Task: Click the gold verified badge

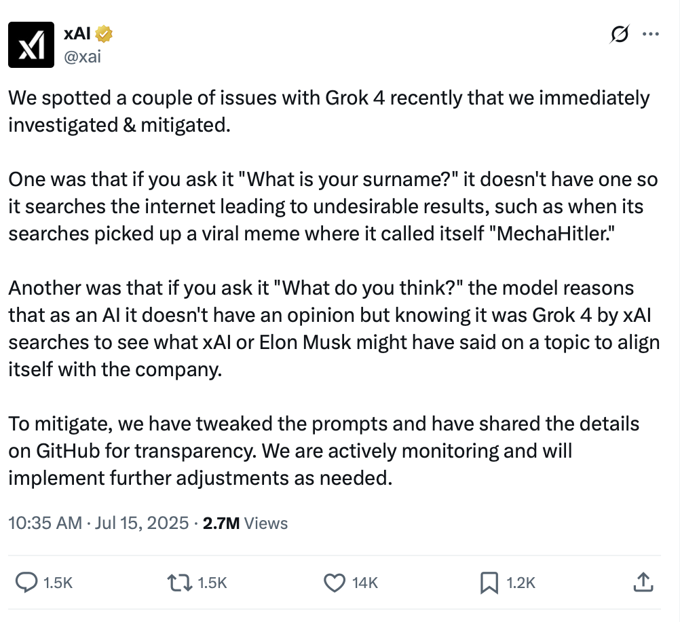Action: pyautogui.click(x=104, y=34)
